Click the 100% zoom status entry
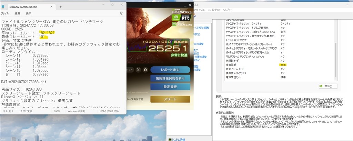Viewport: 353px width, 141px height. [57, 111]
